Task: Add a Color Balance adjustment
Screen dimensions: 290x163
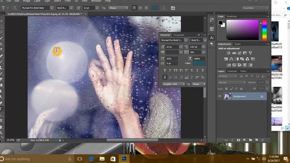Action: (x=231, y=59)
